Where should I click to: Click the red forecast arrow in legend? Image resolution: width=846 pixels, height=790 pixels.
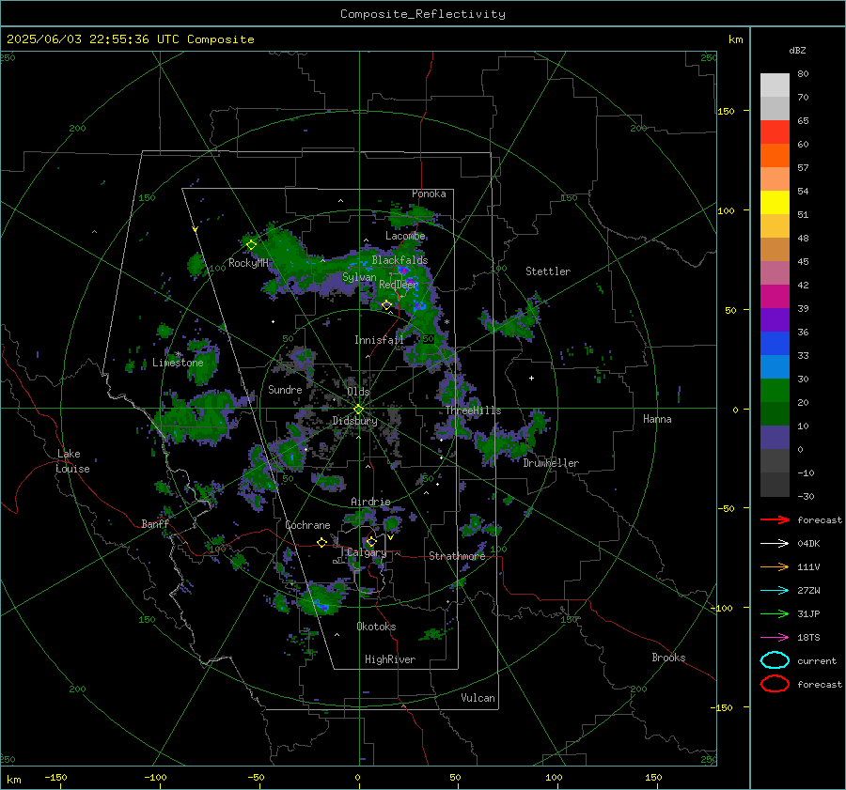click(775, 519)
